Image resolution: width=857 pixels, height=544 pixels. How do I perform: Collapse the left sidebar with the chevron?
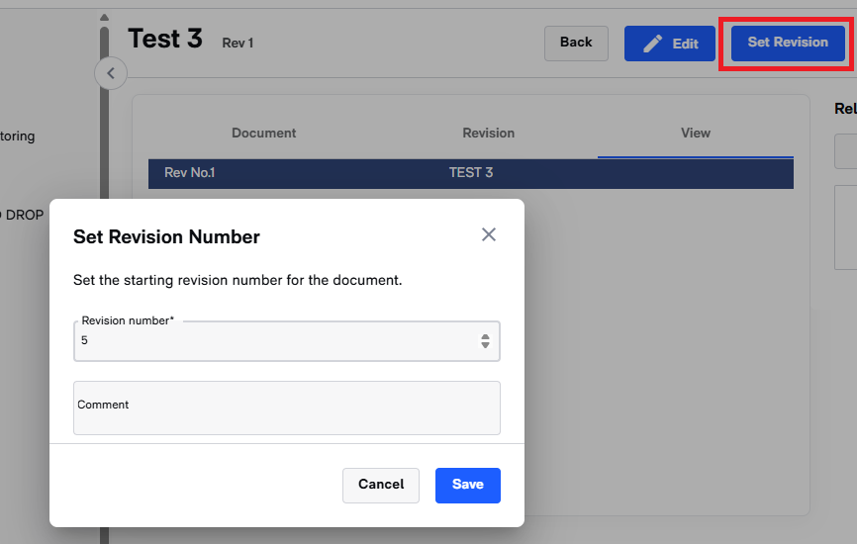[x=111, y=73]
